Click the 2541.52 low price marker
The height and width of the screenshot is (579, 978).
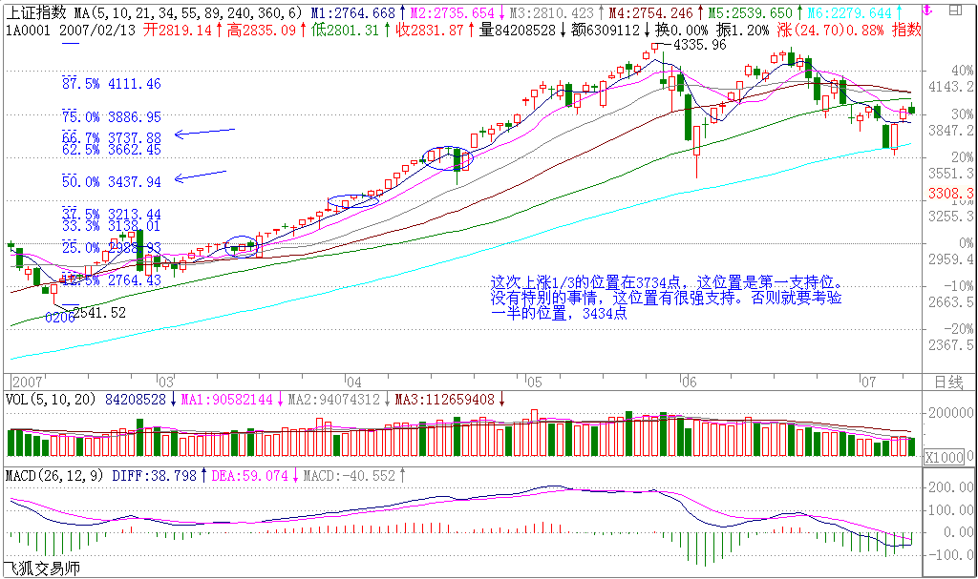[99, 312]
